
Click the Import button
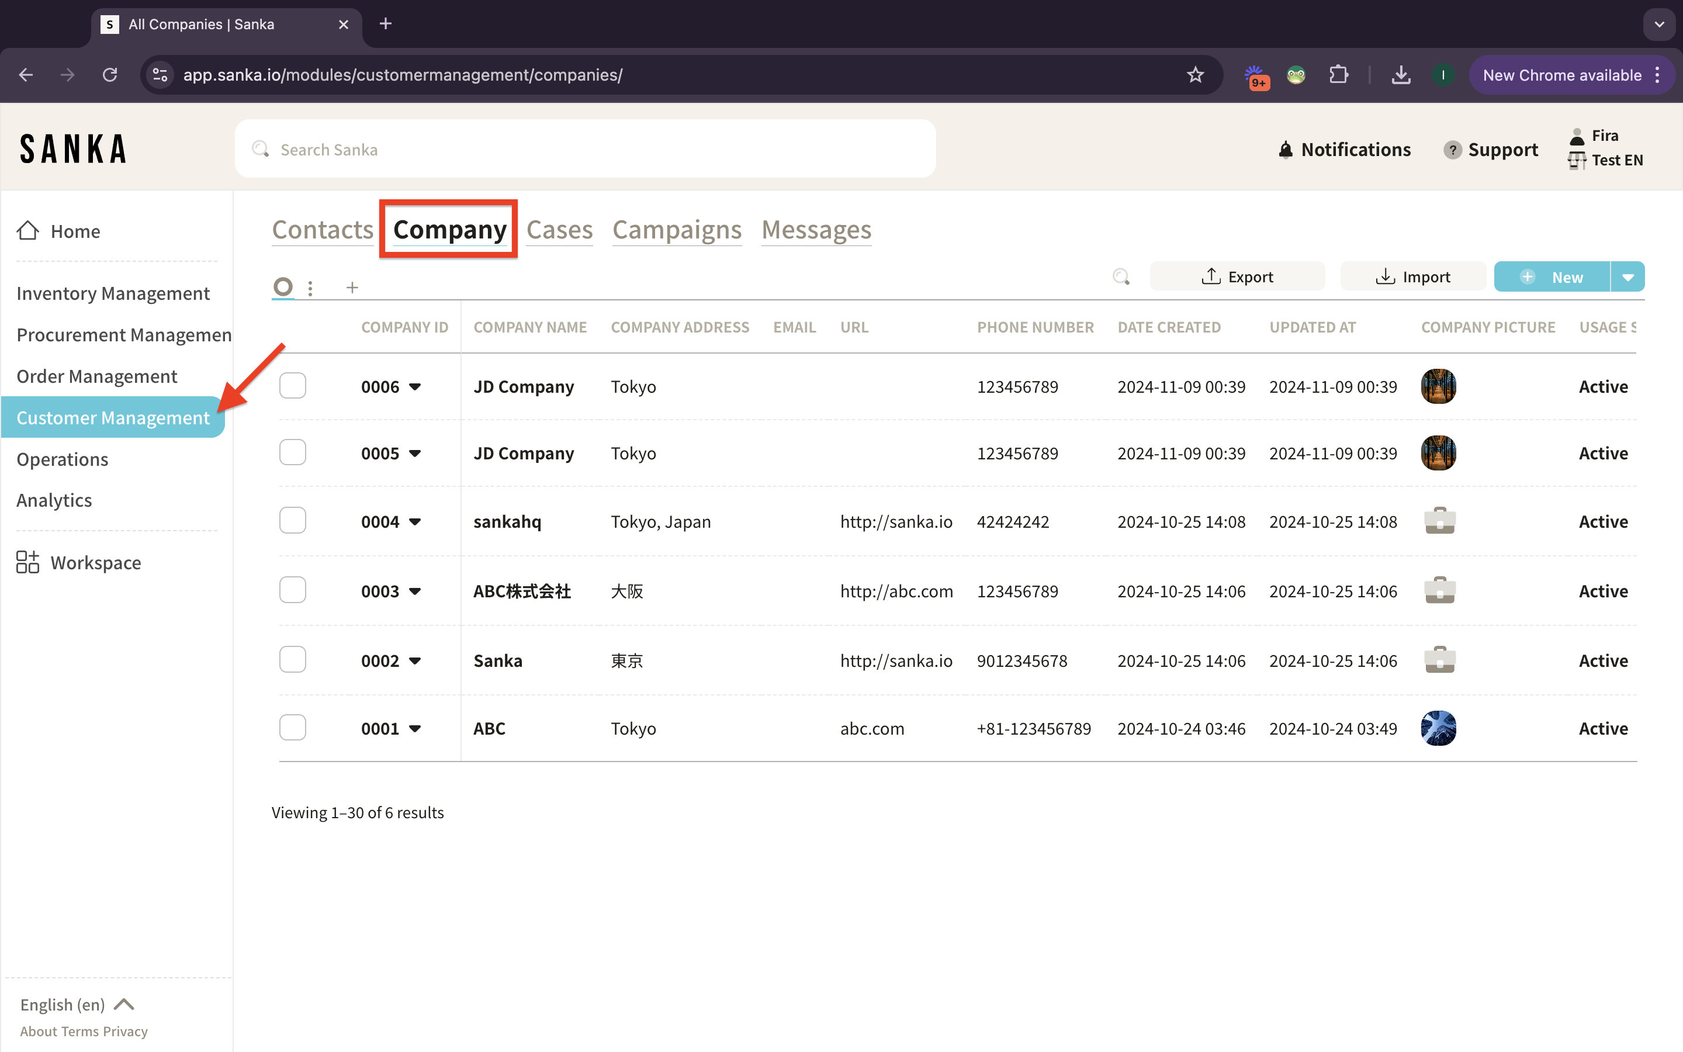pyautogui.click(x=1412, y=277)
